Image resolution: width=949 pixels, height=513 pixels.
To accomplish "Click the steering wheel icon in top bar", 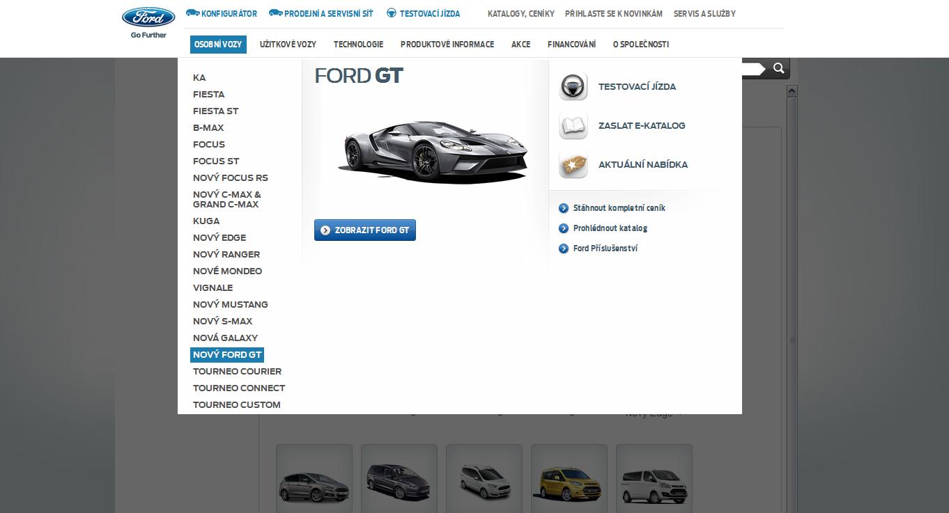I will [392, 13].
